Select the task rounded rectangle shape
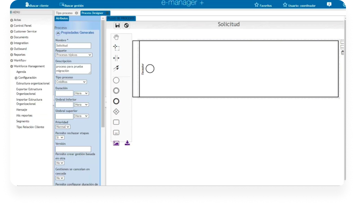 point(116,122)
